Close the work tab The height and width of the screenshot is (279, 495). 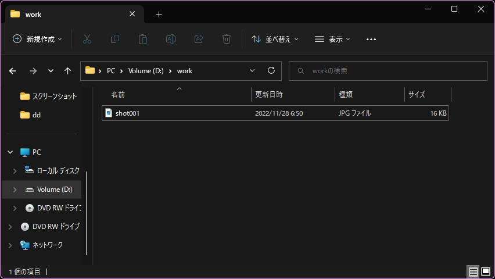click(132, 14)
